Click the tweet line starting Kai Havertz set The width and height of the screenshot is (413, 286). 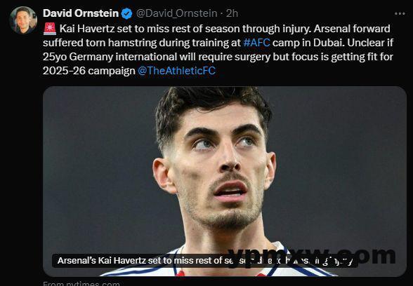pyautogui.click(x=225, y=29)
